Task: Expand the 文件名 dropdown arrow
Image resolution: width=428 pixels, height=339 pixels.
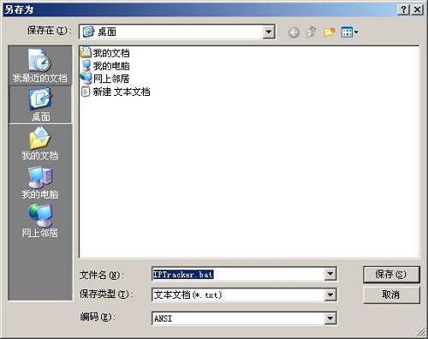Action: 330,274
